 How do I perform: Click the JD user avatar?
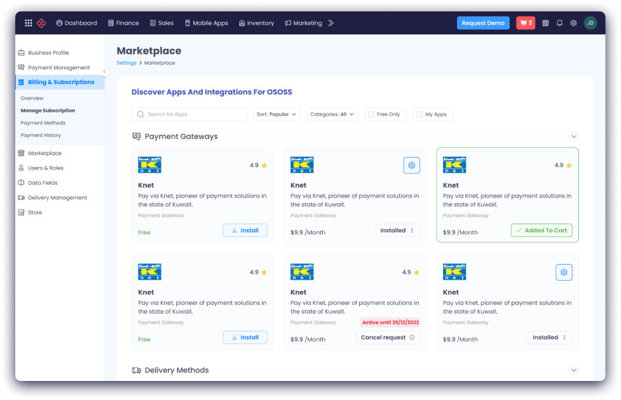(590, 23)
